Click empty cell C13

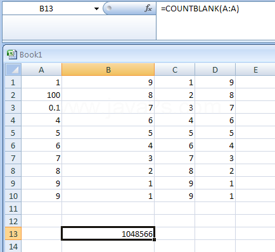click(x=175, y=234)
